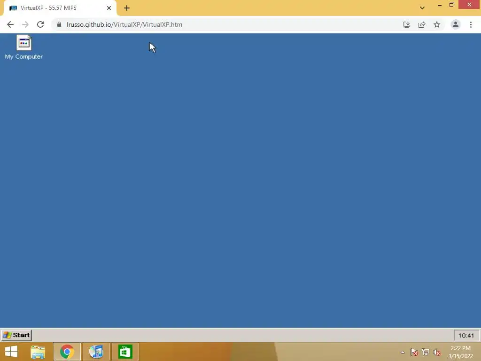
Task: Restore down the Chrome window
Action: pos(451,5)
